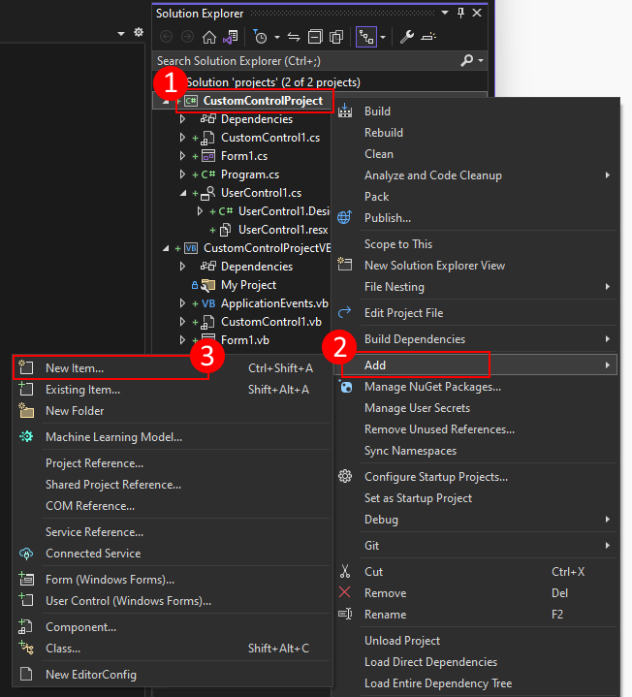Click the gear icon in left panel
Image resolution: width=632 pixels, height=697 pixels.
[x=139, y=32]
